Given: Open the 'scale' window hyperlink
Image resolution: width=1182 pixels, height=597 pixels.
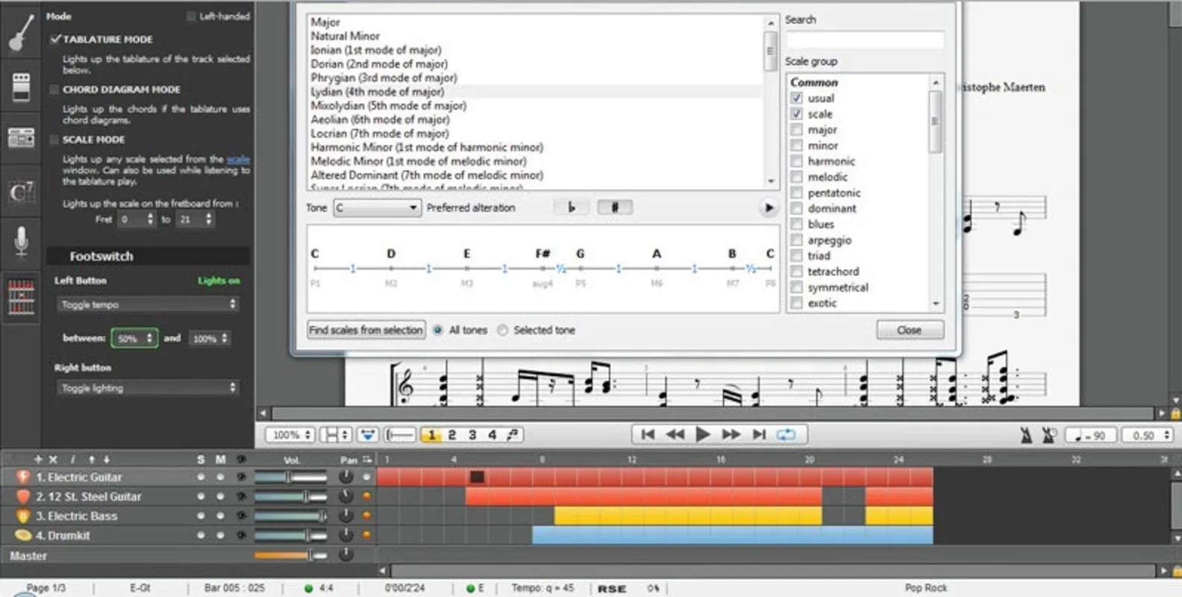Looking at the screenshot, I should point(238,159).
